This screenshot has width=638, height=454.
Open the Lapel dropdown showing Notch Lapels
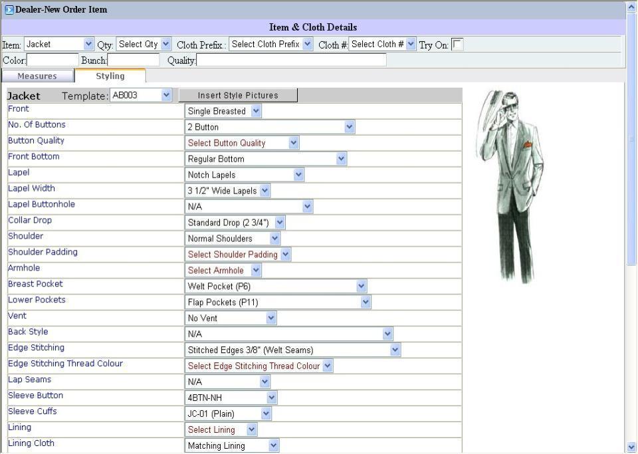point(245,175)
